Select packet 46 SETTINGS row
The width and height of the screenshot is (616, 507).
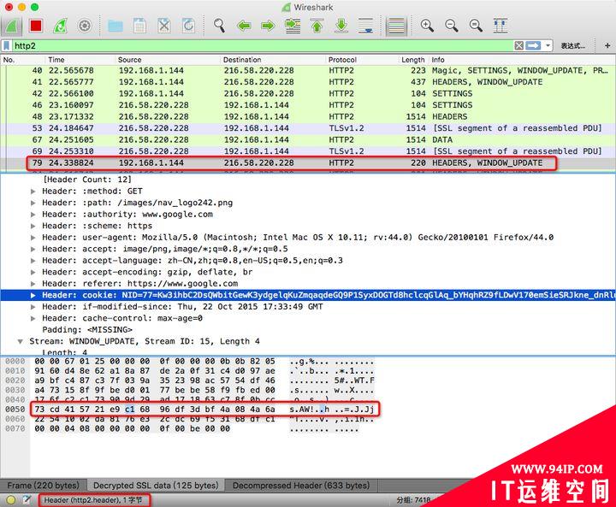coord(308,105)
